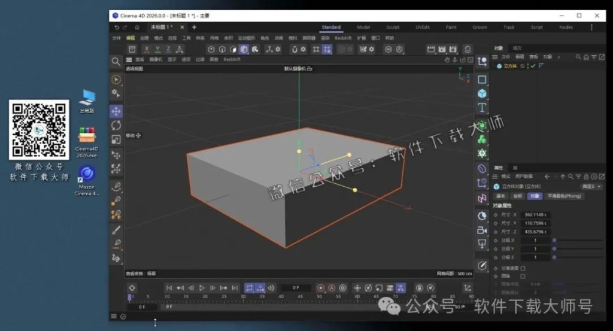This screenshot has width=613, height=331.
Task: Click the 分段 Z slider
Action: [577, 257]
